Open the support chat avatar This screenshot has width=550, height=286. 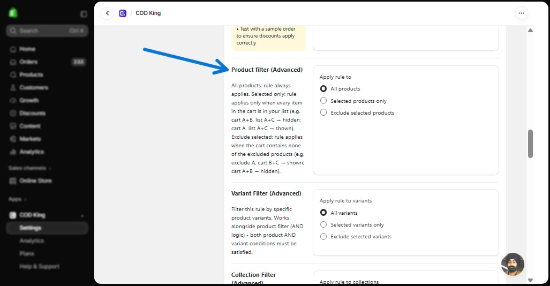(513, 264)
